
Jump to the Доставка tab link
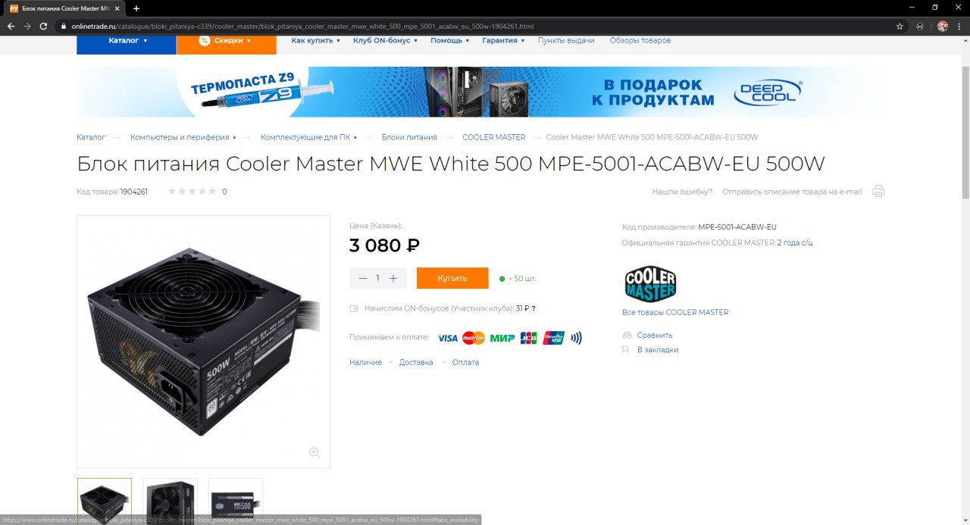(416, 362)
